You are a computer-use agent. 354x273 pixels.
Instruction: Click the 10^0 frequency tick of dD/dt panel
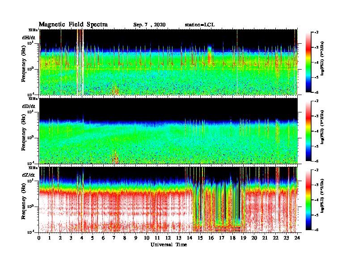pyautogui.click(x=31, y=137)
